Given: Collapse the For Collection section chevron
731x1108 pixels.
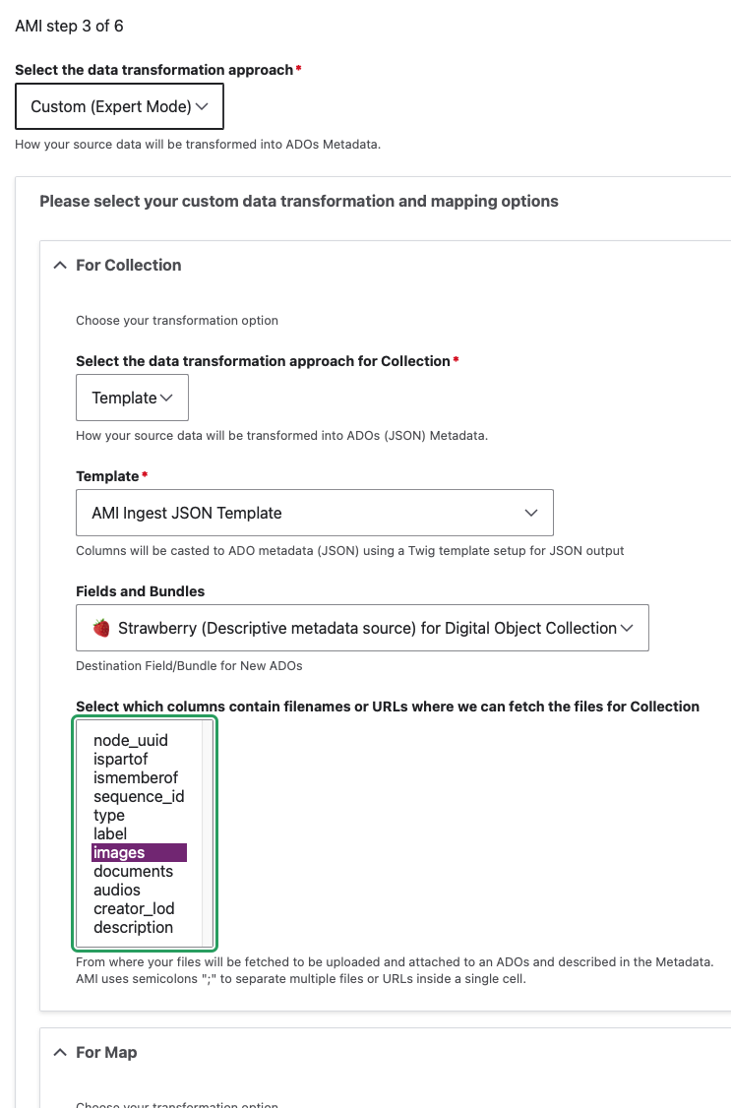Looking at the screenshot, I should 60,266.
